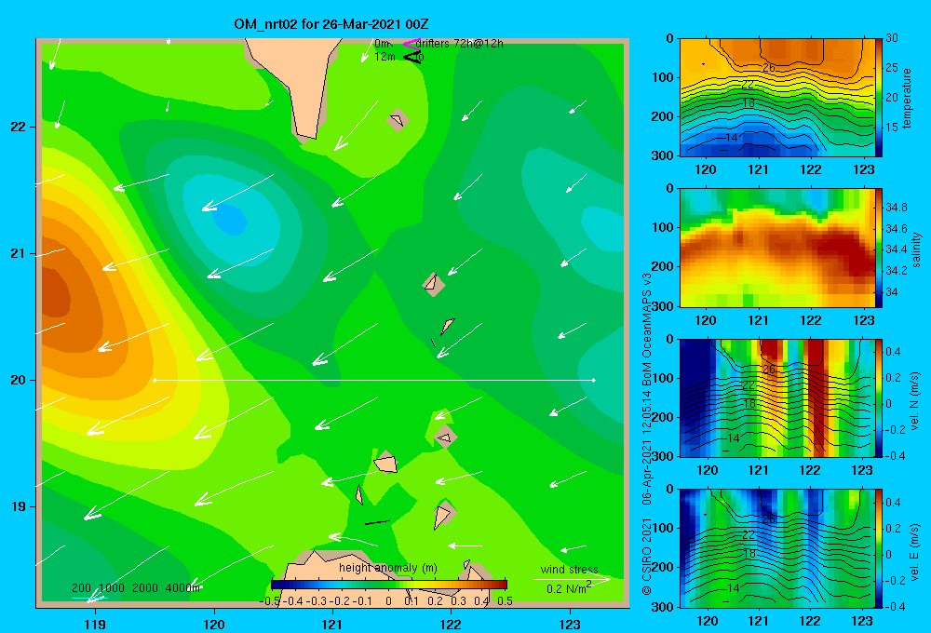Click the vel. N color bar

pos(879,397)
